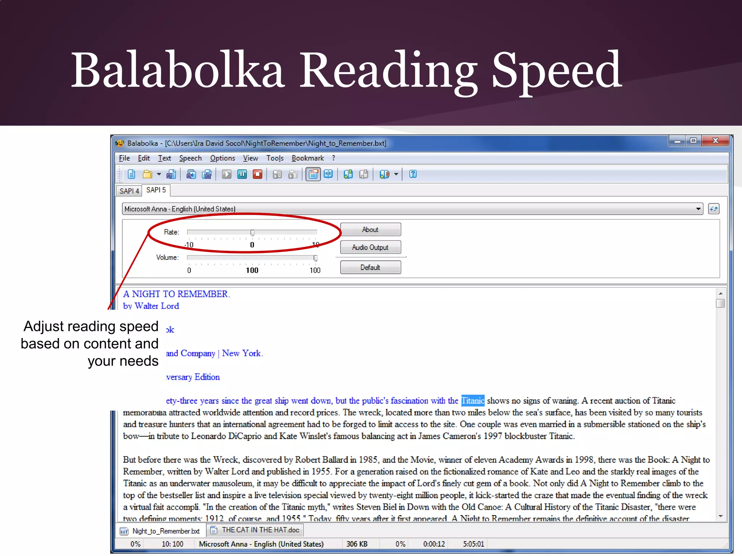The image size is (742, 556).
Task: Pause reading with the Pause button
Action: tap(242, 174)
